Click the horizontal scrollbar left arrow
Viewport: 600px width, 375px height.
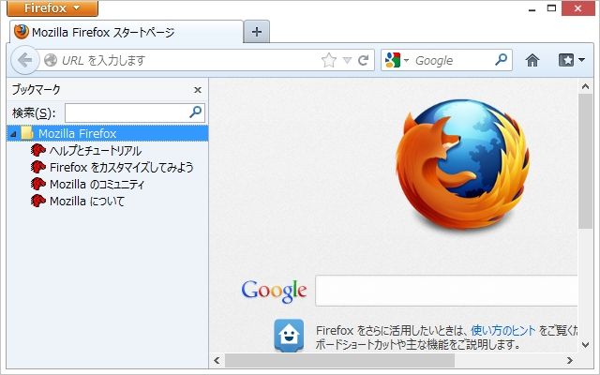pyautogui.click(x=217, y=360)
